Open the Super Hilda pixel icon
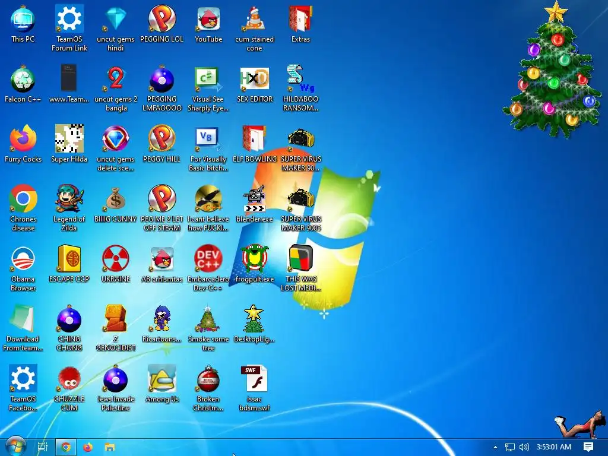Image resolution: width=608 pixels, height=456 pixels. pos(69,144)
